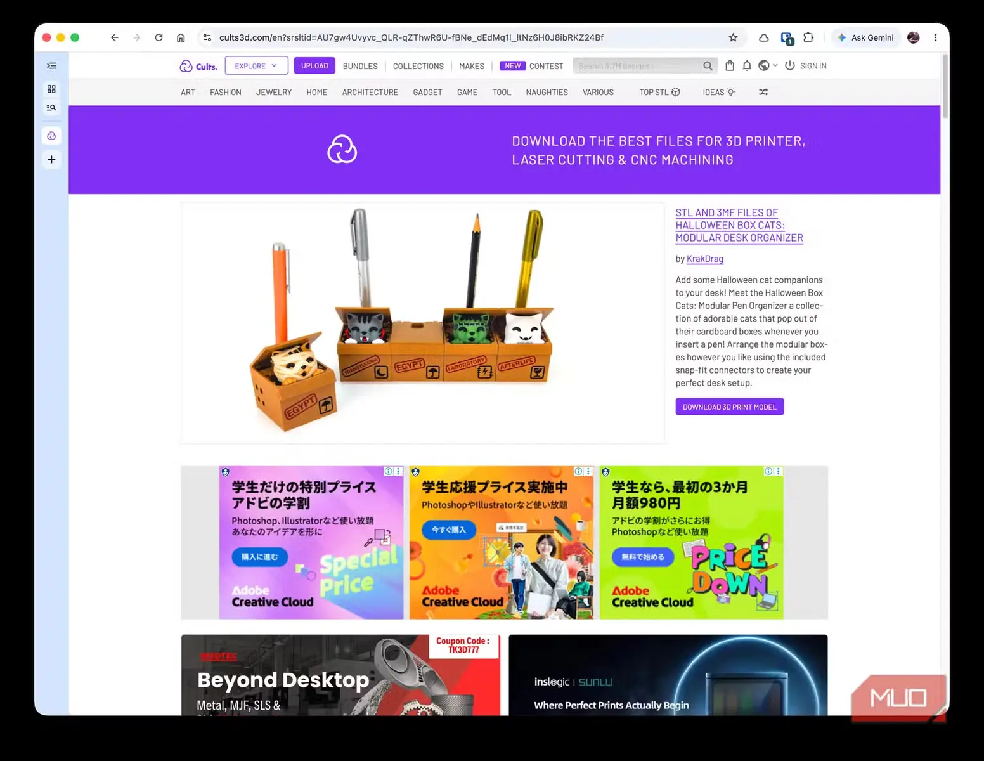Open the Ideas link
Viewport: 984px width, 761px height.
point(719,93)
